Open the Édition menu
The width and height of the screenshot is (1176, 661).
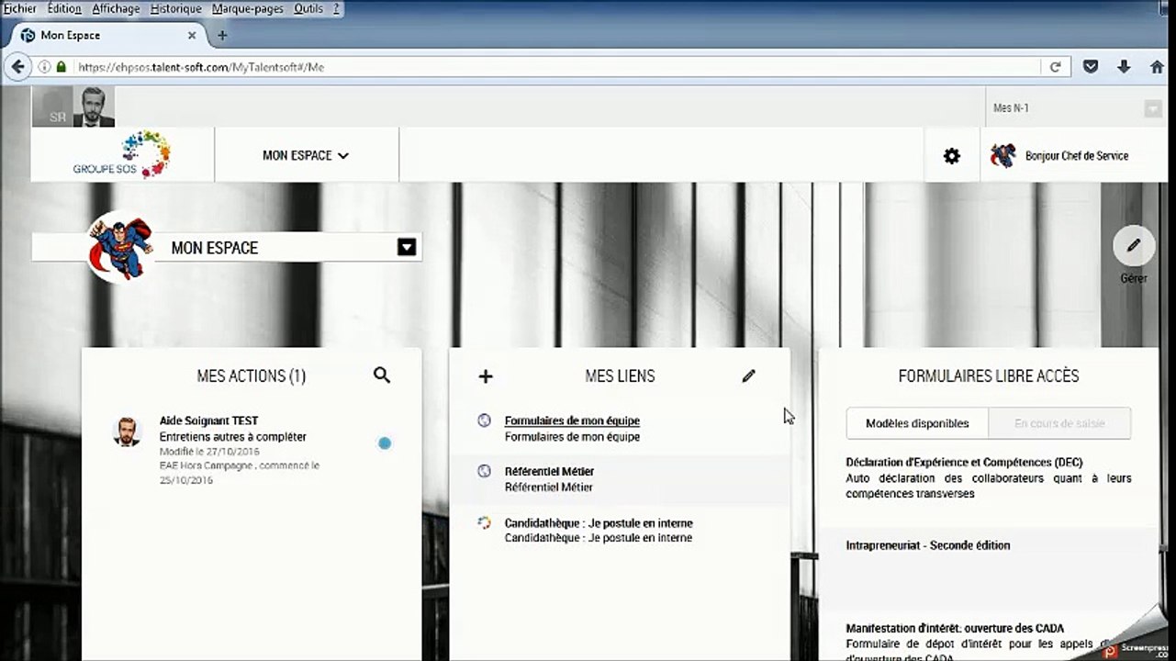point(64,8)
